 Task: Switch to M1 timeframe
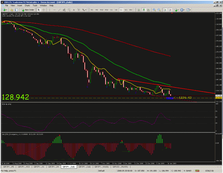pos(92,10)
